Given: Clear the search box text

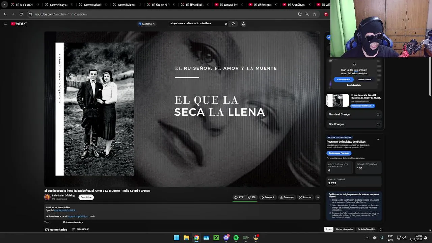Looking at the screenshot, I should (x=226, y=24).
